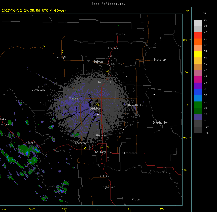The image size is (217, 212).
Task: Click the white plus marker north of Drumheller
Action: tap(154, 94)
